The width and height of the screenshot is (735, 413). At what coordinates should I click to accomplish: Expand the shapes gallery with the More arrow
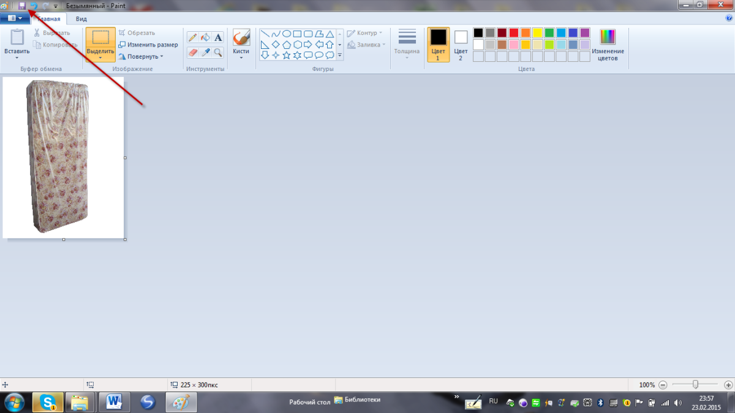coord(339,55)
